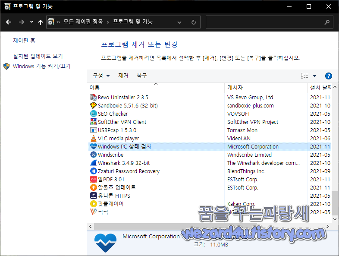Click the 모든 제어판 항목 breadcrumb
339x256 pixels.
point(83,22)
